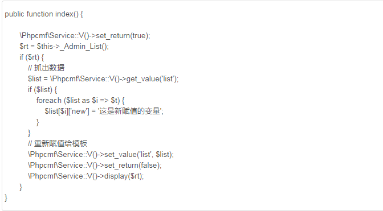383x211 pixels.
Task: Click the closing brace of 'if ($list)'
Action: click(x=29, y=133)
